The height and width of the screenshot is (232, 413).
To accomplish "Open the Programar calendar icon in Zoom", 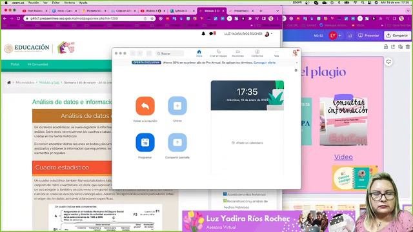I will tap(145, 142).
